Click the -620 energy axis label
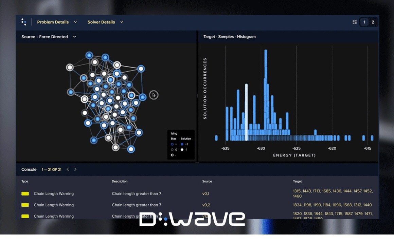The height and width of the screenshot is (243, 394). pyautogui.click(x=332, y=148)
